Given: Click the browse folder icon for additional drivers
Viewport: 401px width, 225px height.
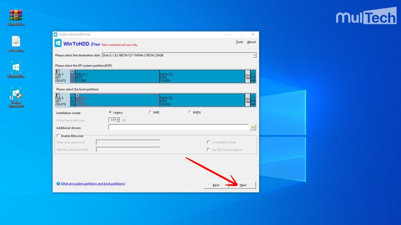Looking at the screenshot, I should click(253, 127).
